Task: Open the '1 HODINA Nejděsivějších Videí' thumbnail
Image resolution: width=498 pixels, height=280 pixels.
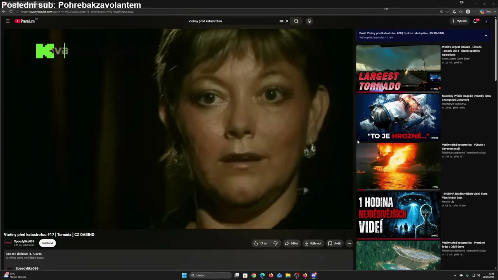Action: [x=398, y=215]
